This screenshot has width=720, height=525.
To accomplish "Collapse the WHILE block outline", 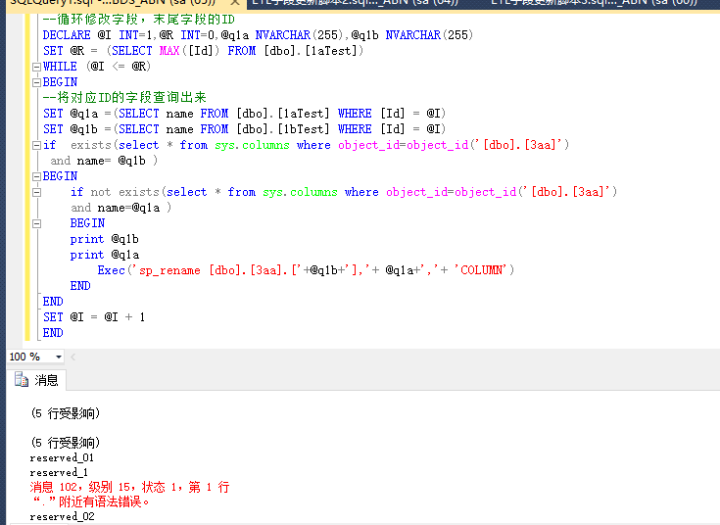I will tap(37, 67).
